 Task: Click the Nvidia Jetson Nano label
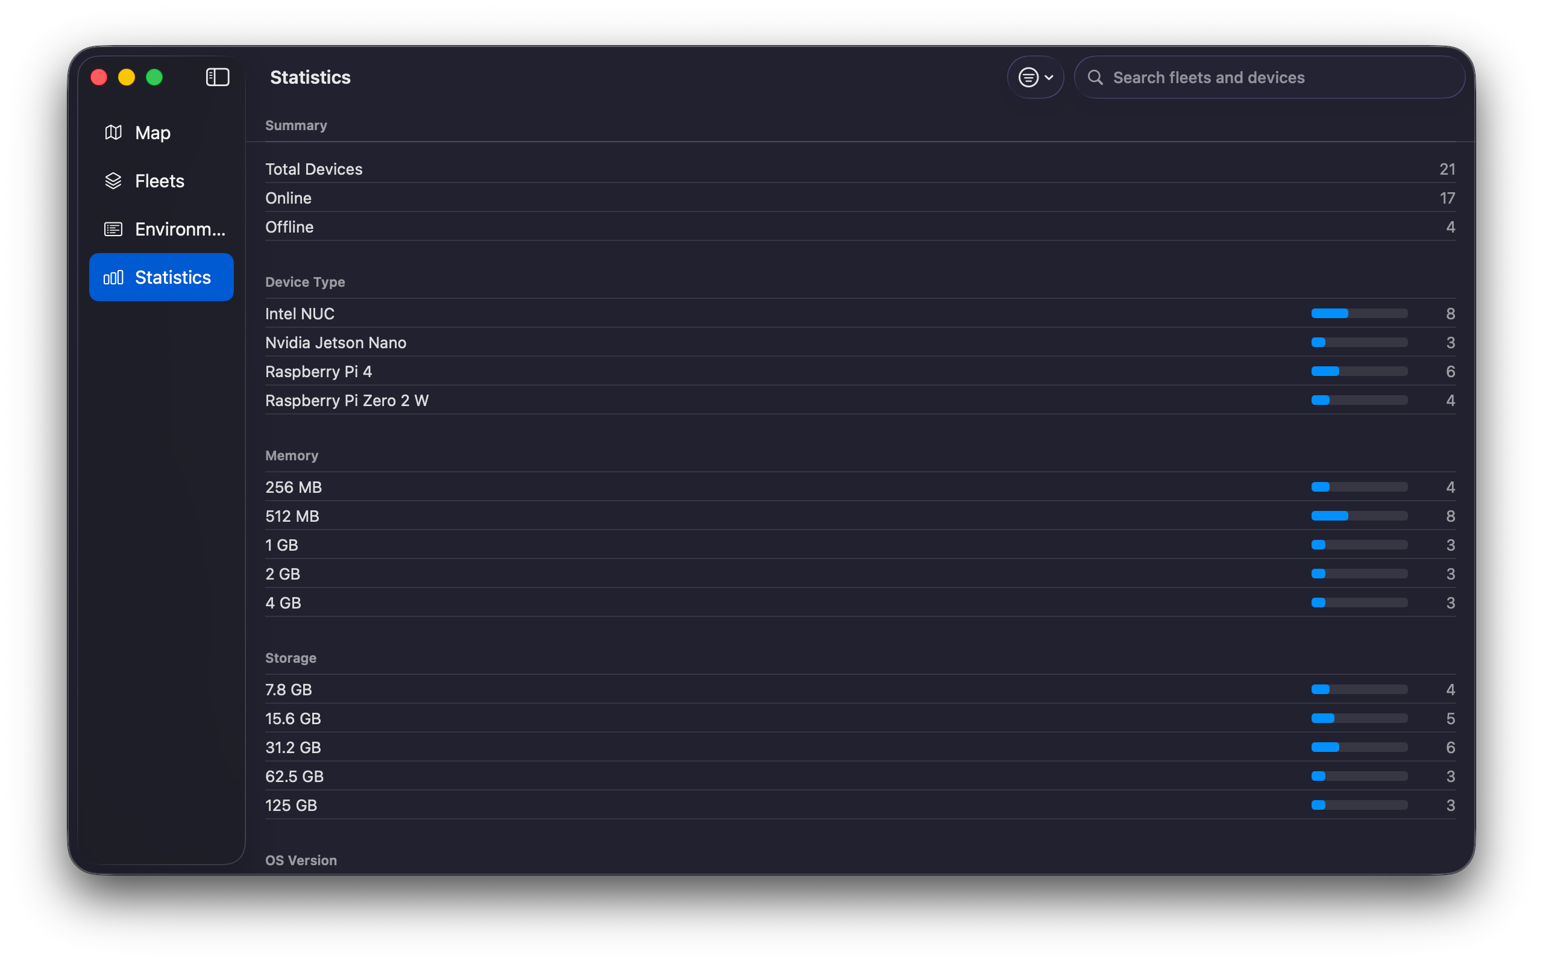coord(335,342)
